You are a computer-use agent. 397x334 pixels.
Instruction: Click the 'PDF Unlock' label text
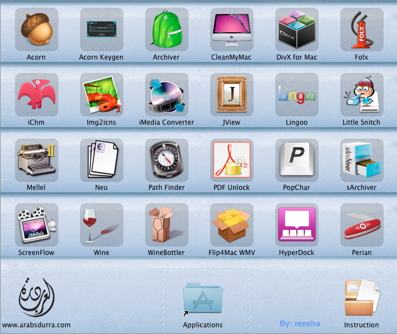click(231, 188)
